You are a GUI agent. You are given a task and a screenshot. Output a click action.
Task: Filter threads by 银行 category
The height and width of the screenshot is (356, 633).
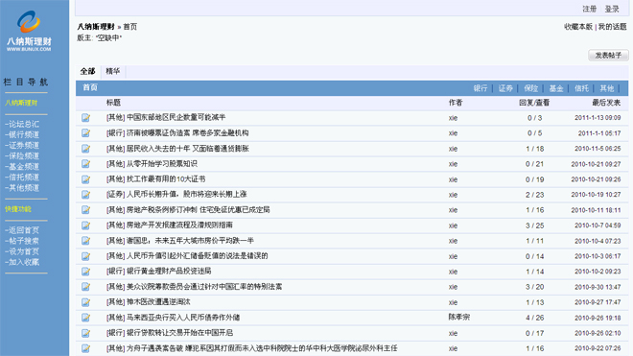pos(481,88)
